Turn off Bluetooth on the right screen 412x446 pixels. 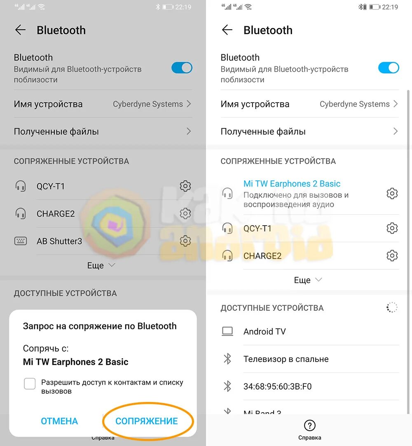point(389,68)
